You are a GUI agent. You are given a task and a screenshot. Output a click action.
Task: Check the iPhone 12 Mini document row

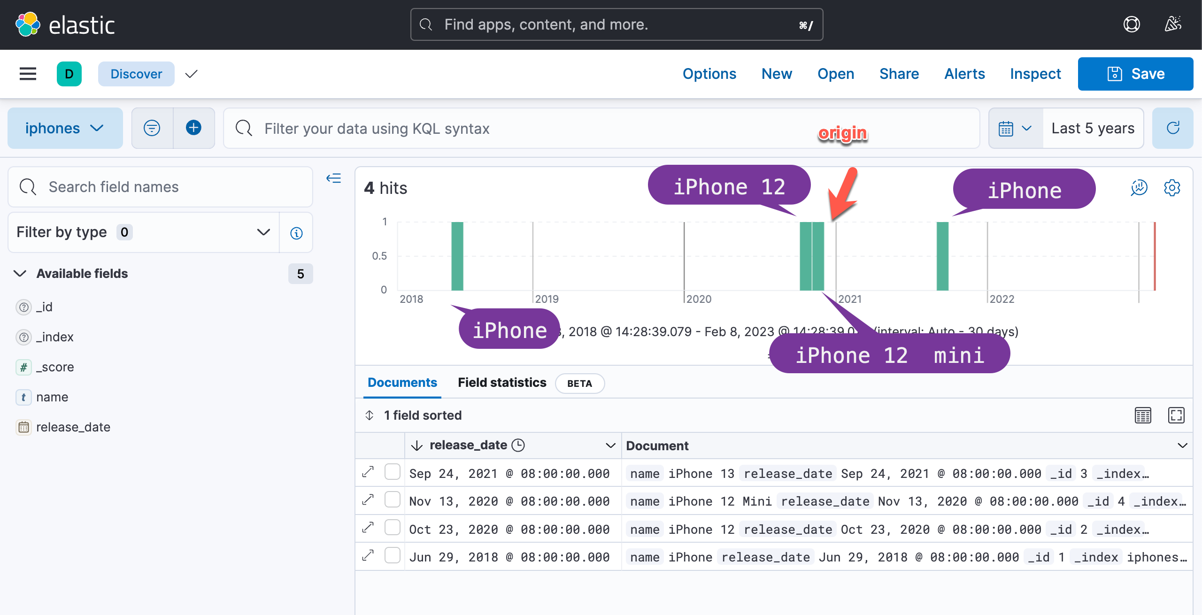(393, 500)
